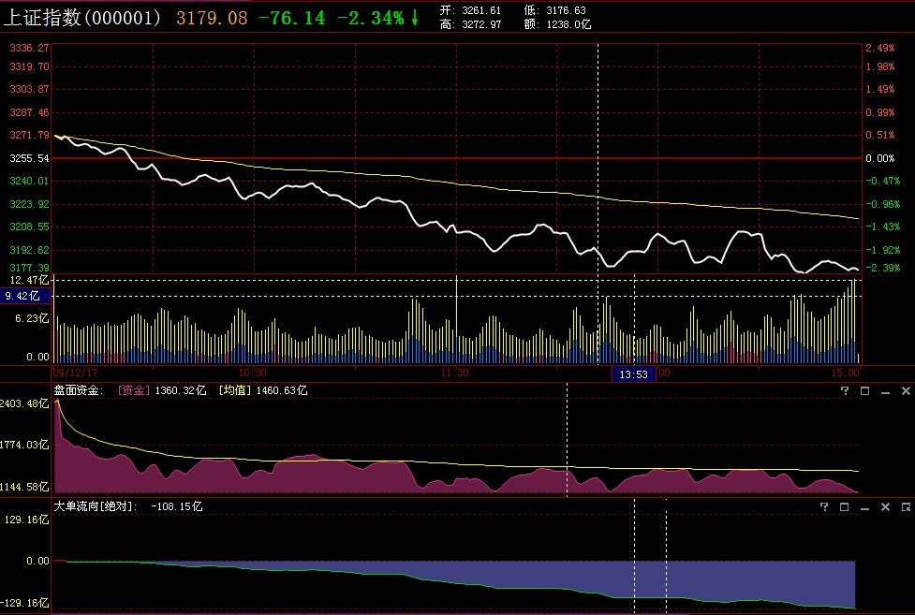
Task: Click the -1.43% percent axis label
Action: [882, 227]
